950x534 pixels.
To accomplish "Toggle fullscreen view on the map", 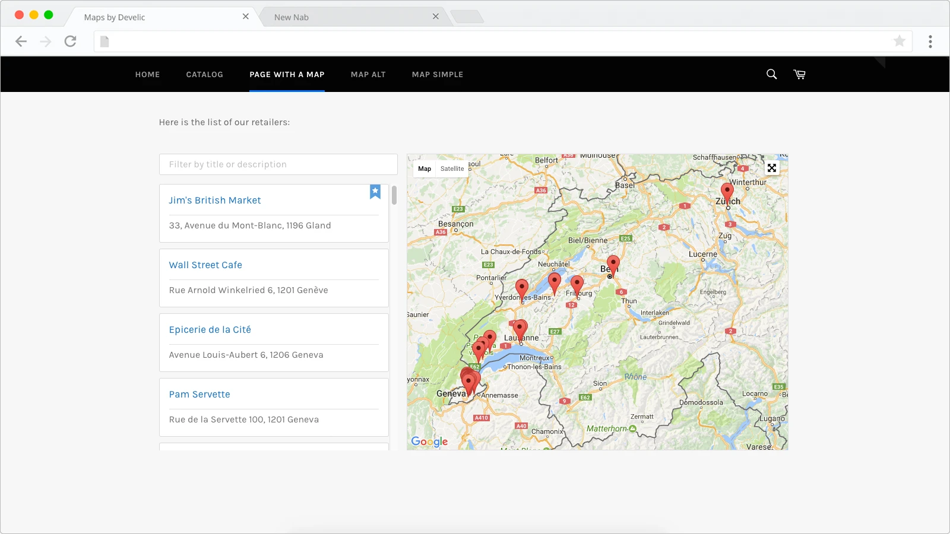I will click(771, 168).
